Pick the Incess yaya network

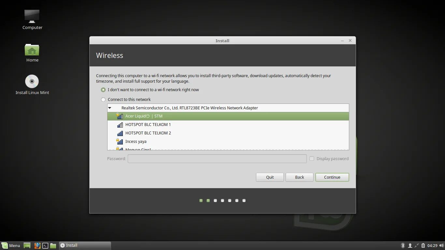228,142
